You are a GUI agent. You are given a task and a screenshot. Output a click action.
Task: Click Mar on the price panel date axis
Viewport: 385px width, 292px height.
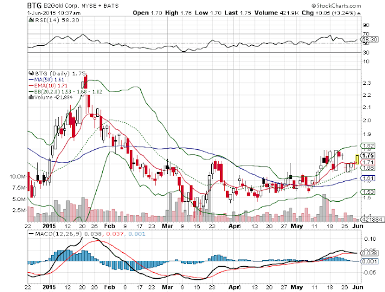(167, 226)
